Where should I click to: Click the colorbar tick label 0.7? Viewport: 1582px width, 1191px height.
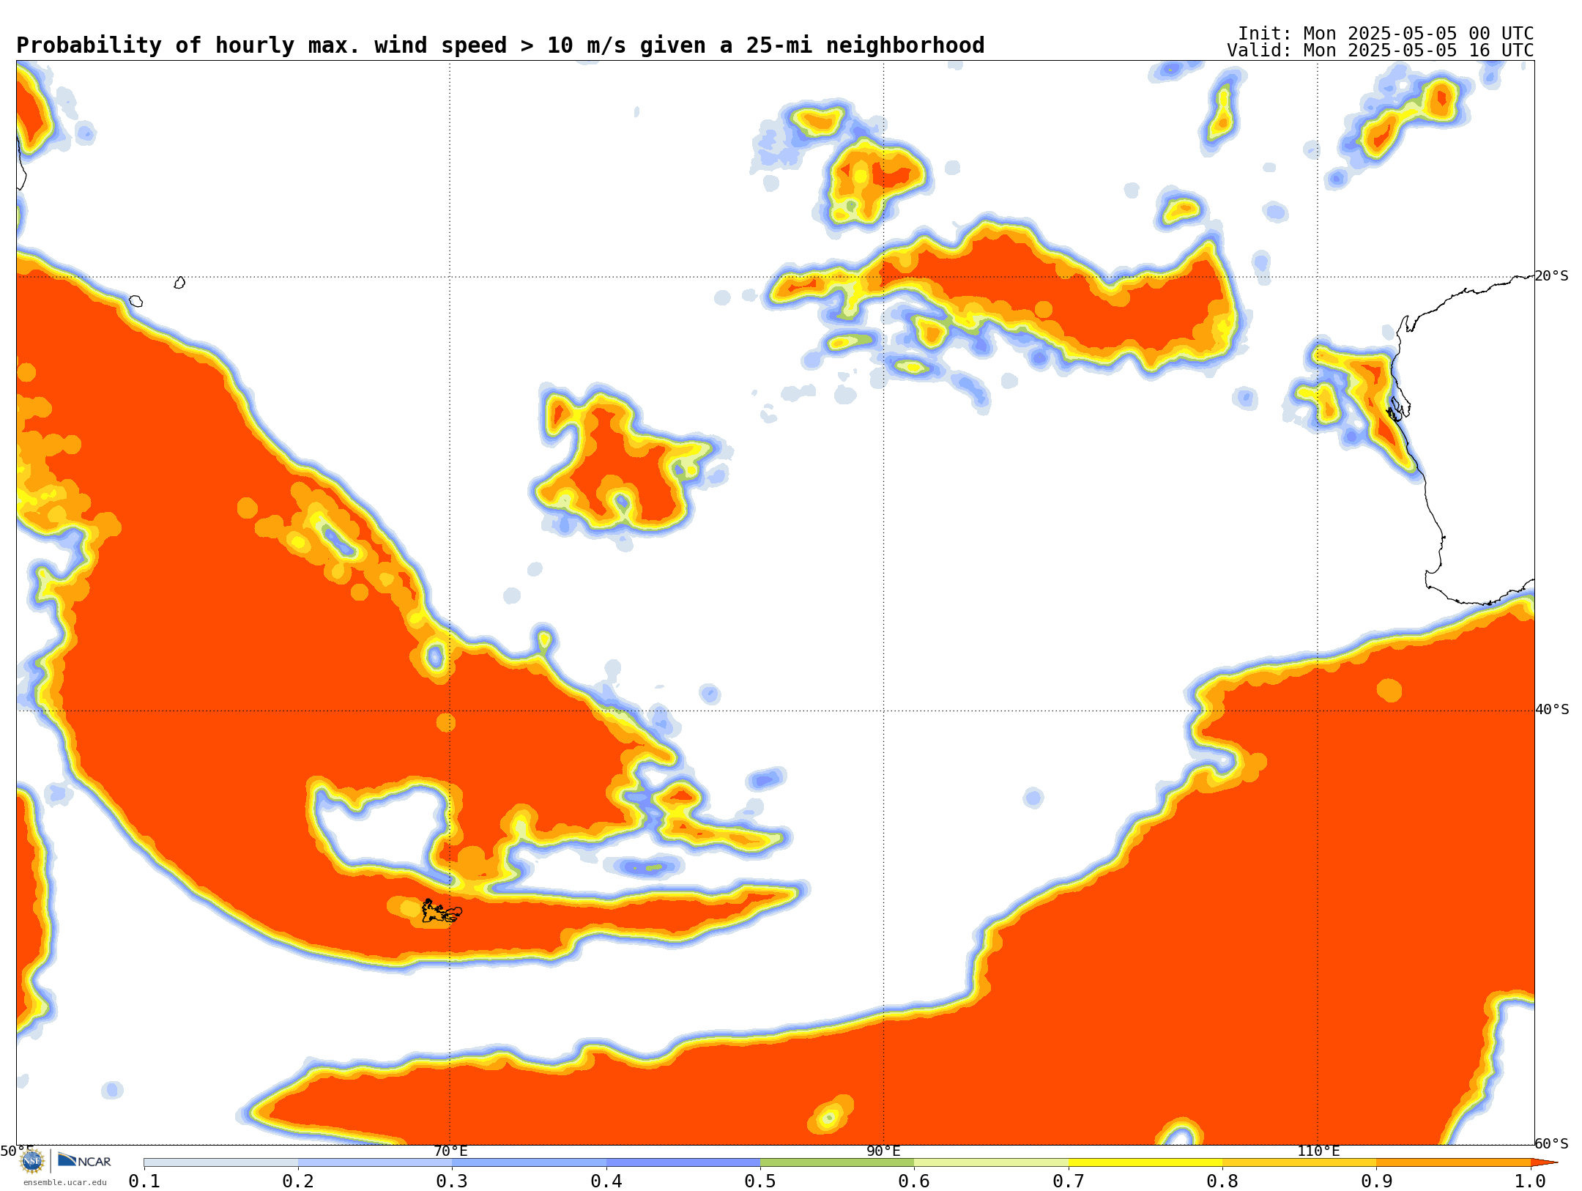[1069, 1181]
